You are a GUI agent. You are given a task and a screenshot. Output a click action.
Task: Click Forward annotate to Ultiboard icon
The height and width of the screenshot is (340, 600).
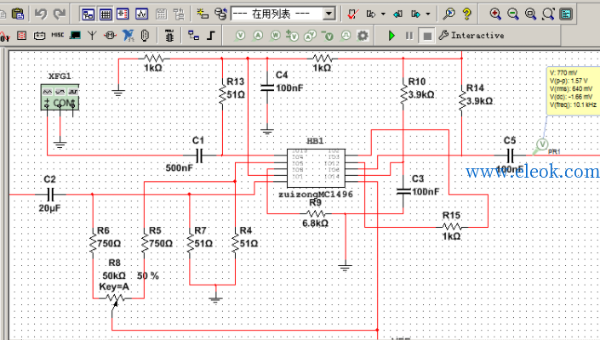[x=416, y=14]
